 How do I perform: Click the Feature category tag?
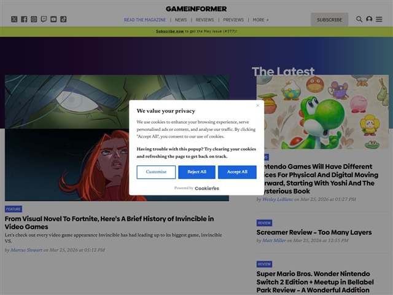coord(14,209)
